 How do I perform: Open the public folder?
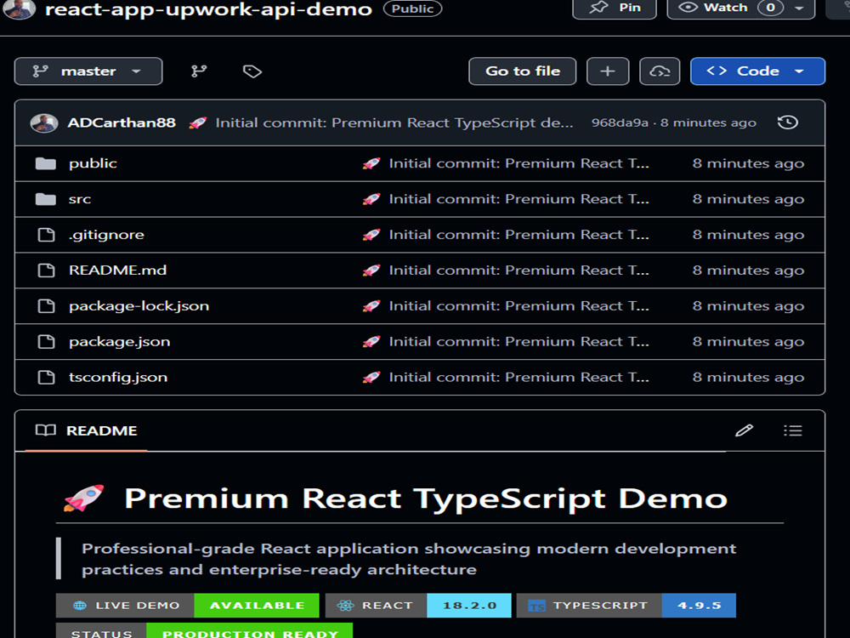pyautogui.click(x=93, y=163)
